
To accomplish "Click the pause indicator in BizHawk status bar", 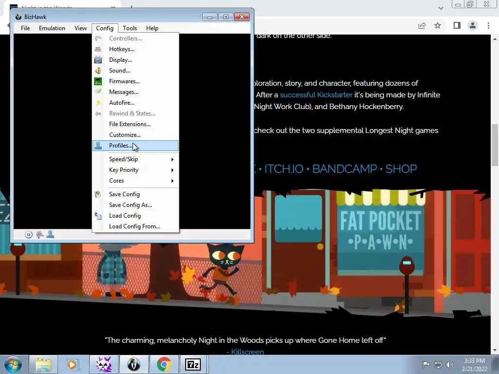I will point(29,235).
